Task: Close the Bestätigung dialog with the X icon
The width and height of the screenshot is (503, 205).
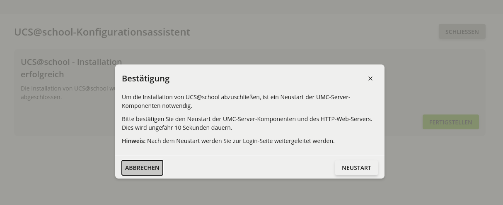Action: click(370, 79)
